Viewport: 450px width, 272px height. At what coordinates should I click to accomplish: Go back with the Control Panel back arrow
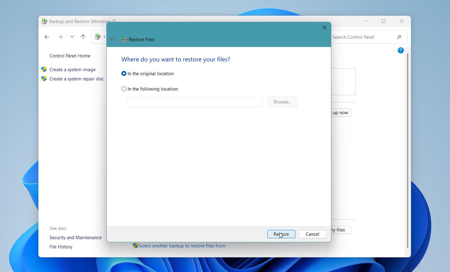coord(47,37)
